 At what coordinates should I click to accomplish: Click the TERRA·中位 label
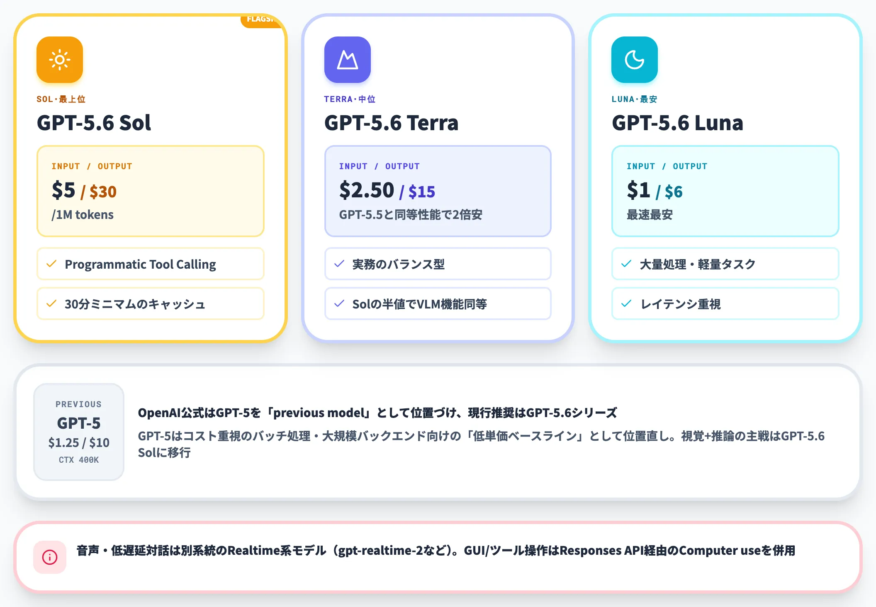[350, 99]
